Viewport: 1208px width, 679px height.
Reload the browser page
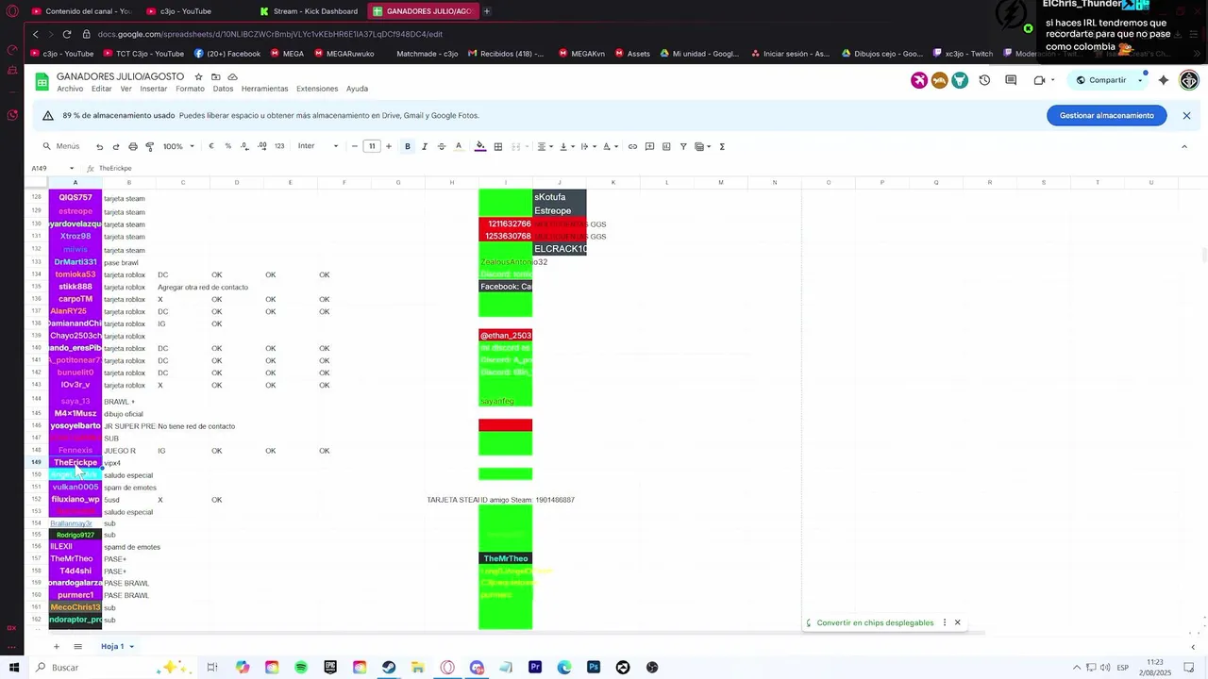(67, 34)
